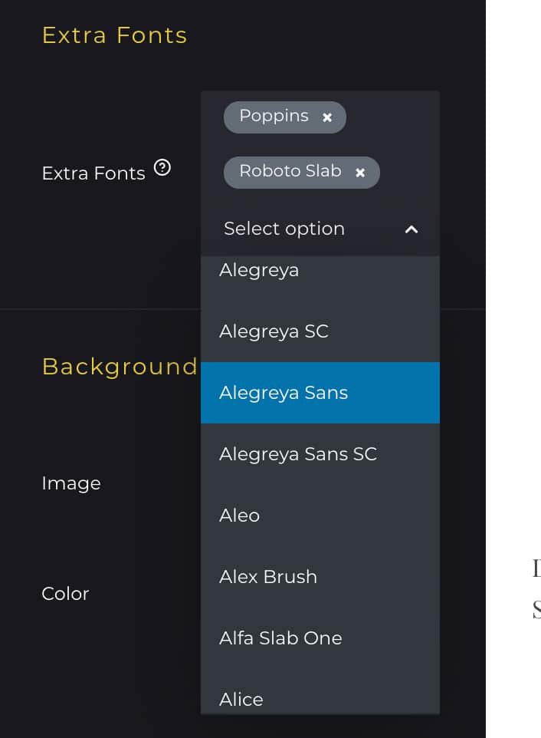Screen dimensions: 541x738
Task: Collapse the font list with the chevron arrow
Action: tap(411, 229)
